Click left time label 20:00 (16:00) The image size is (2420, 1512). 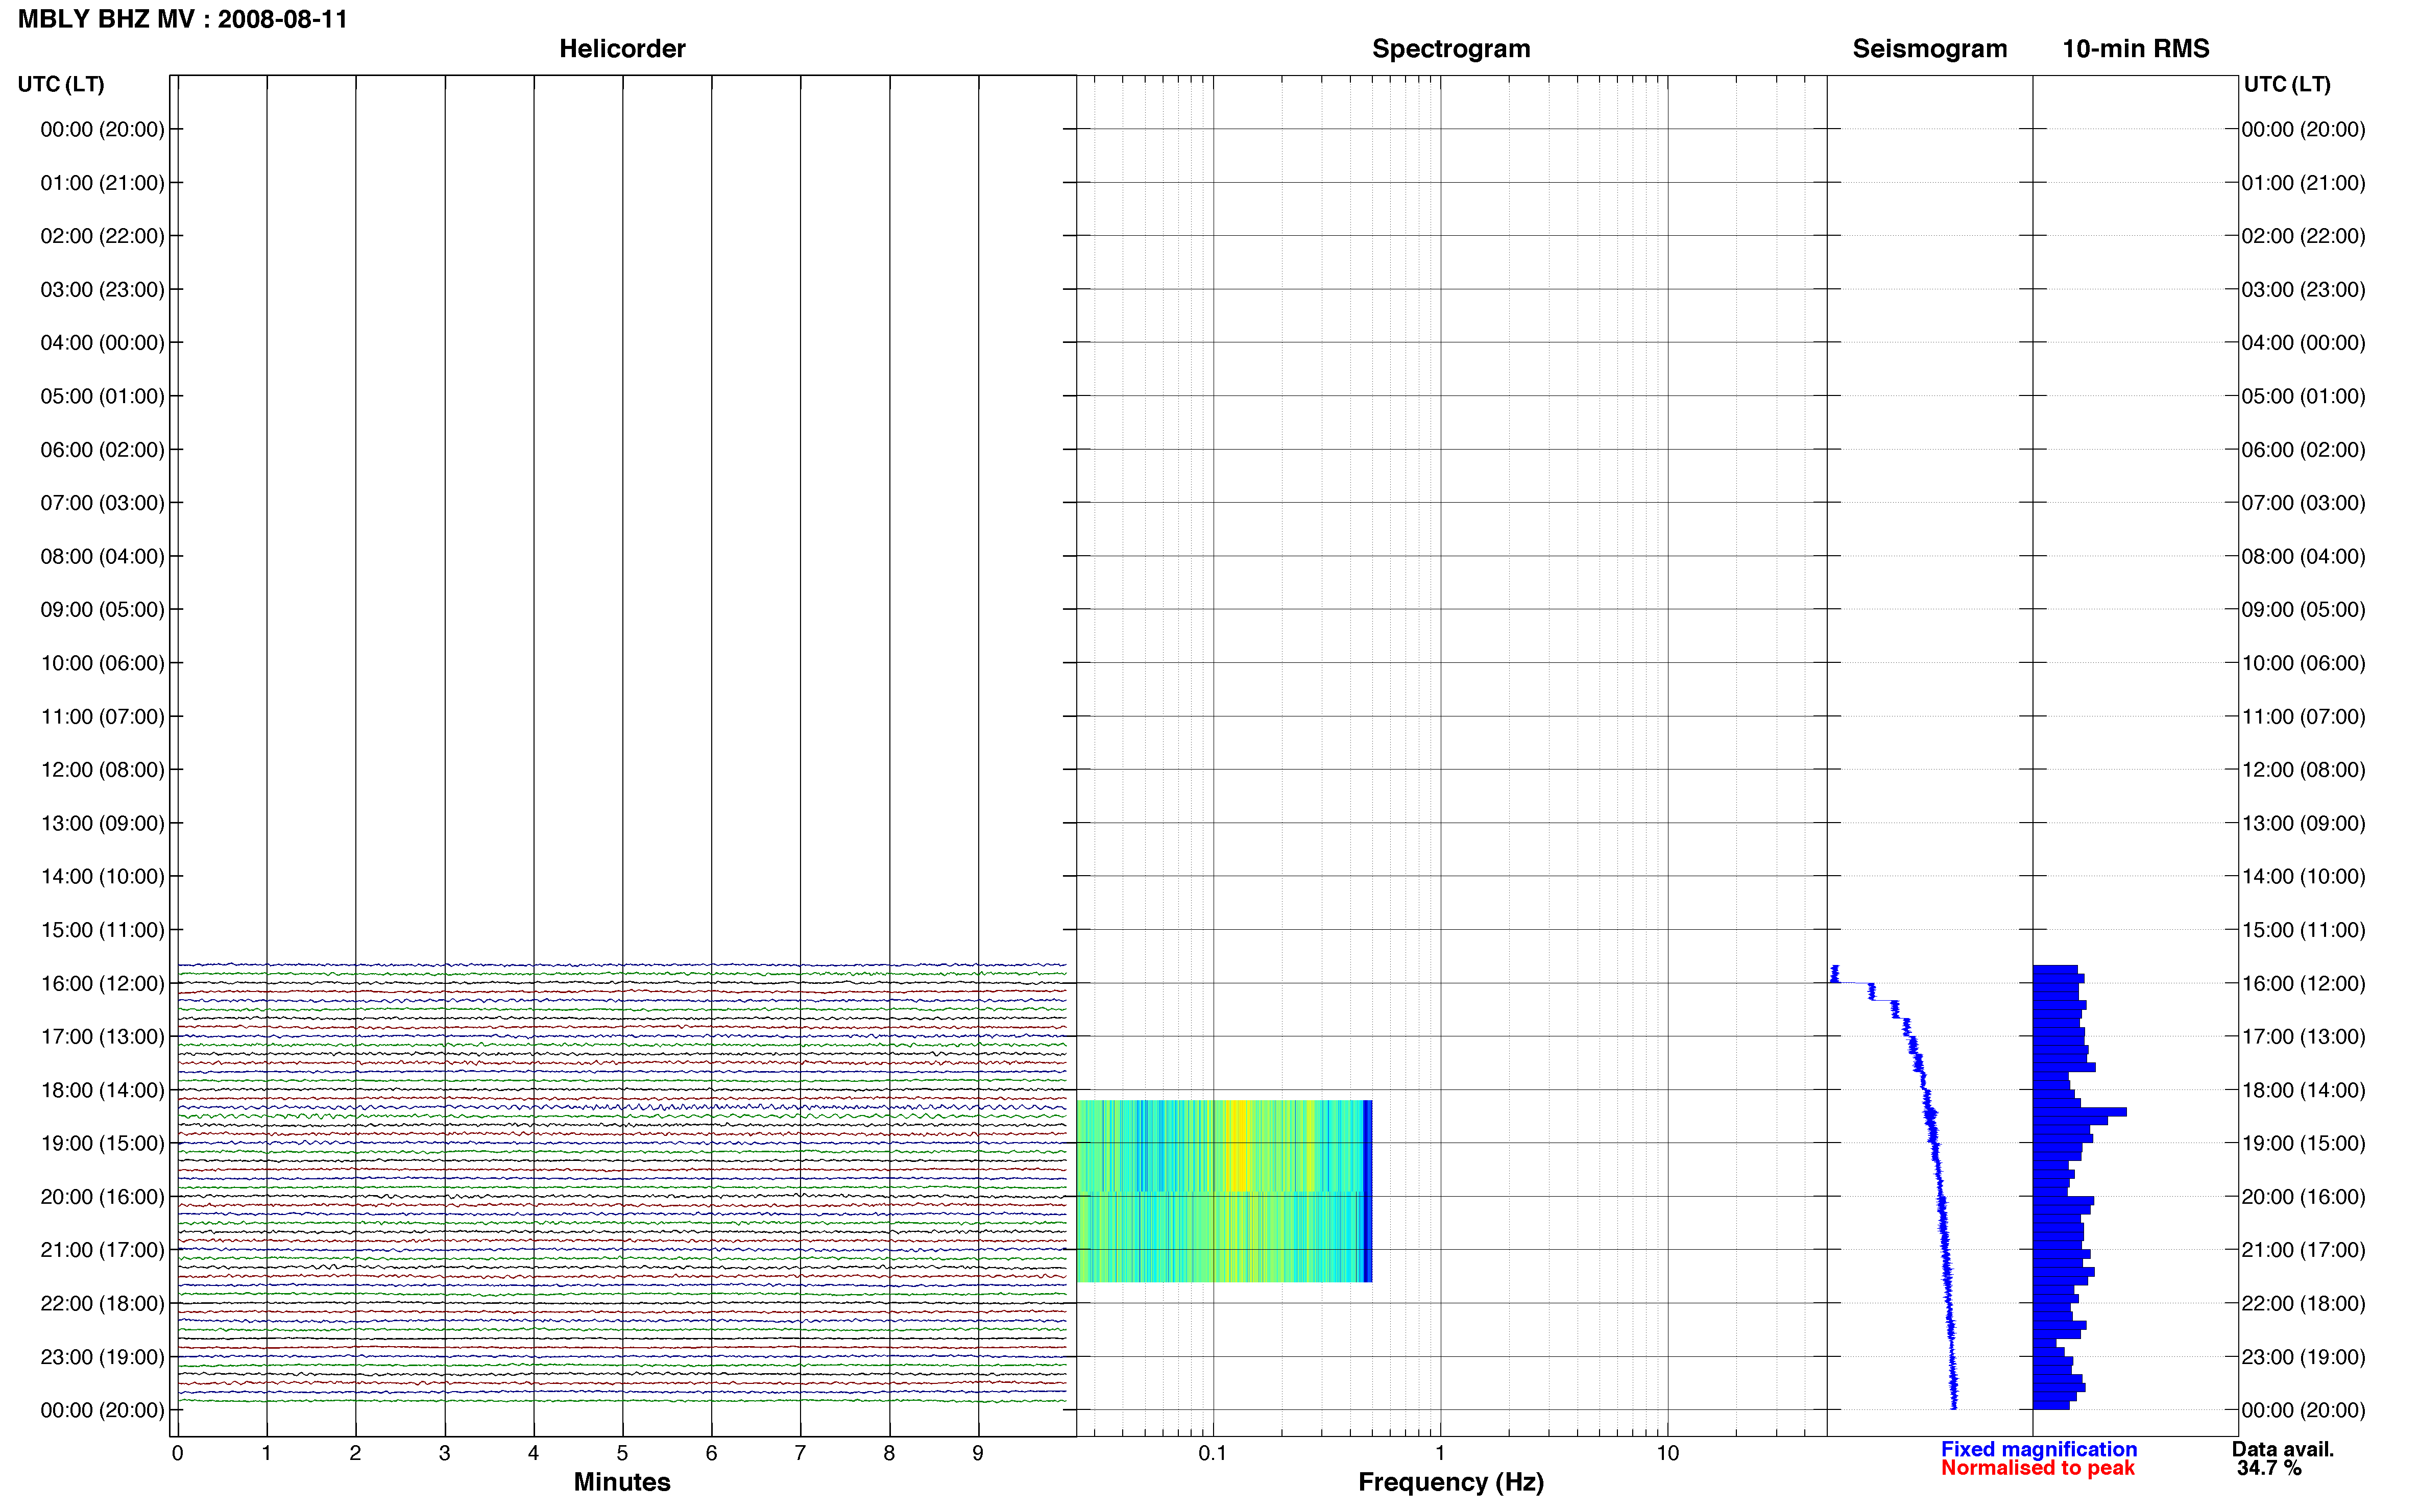(x=102, y=1197)
